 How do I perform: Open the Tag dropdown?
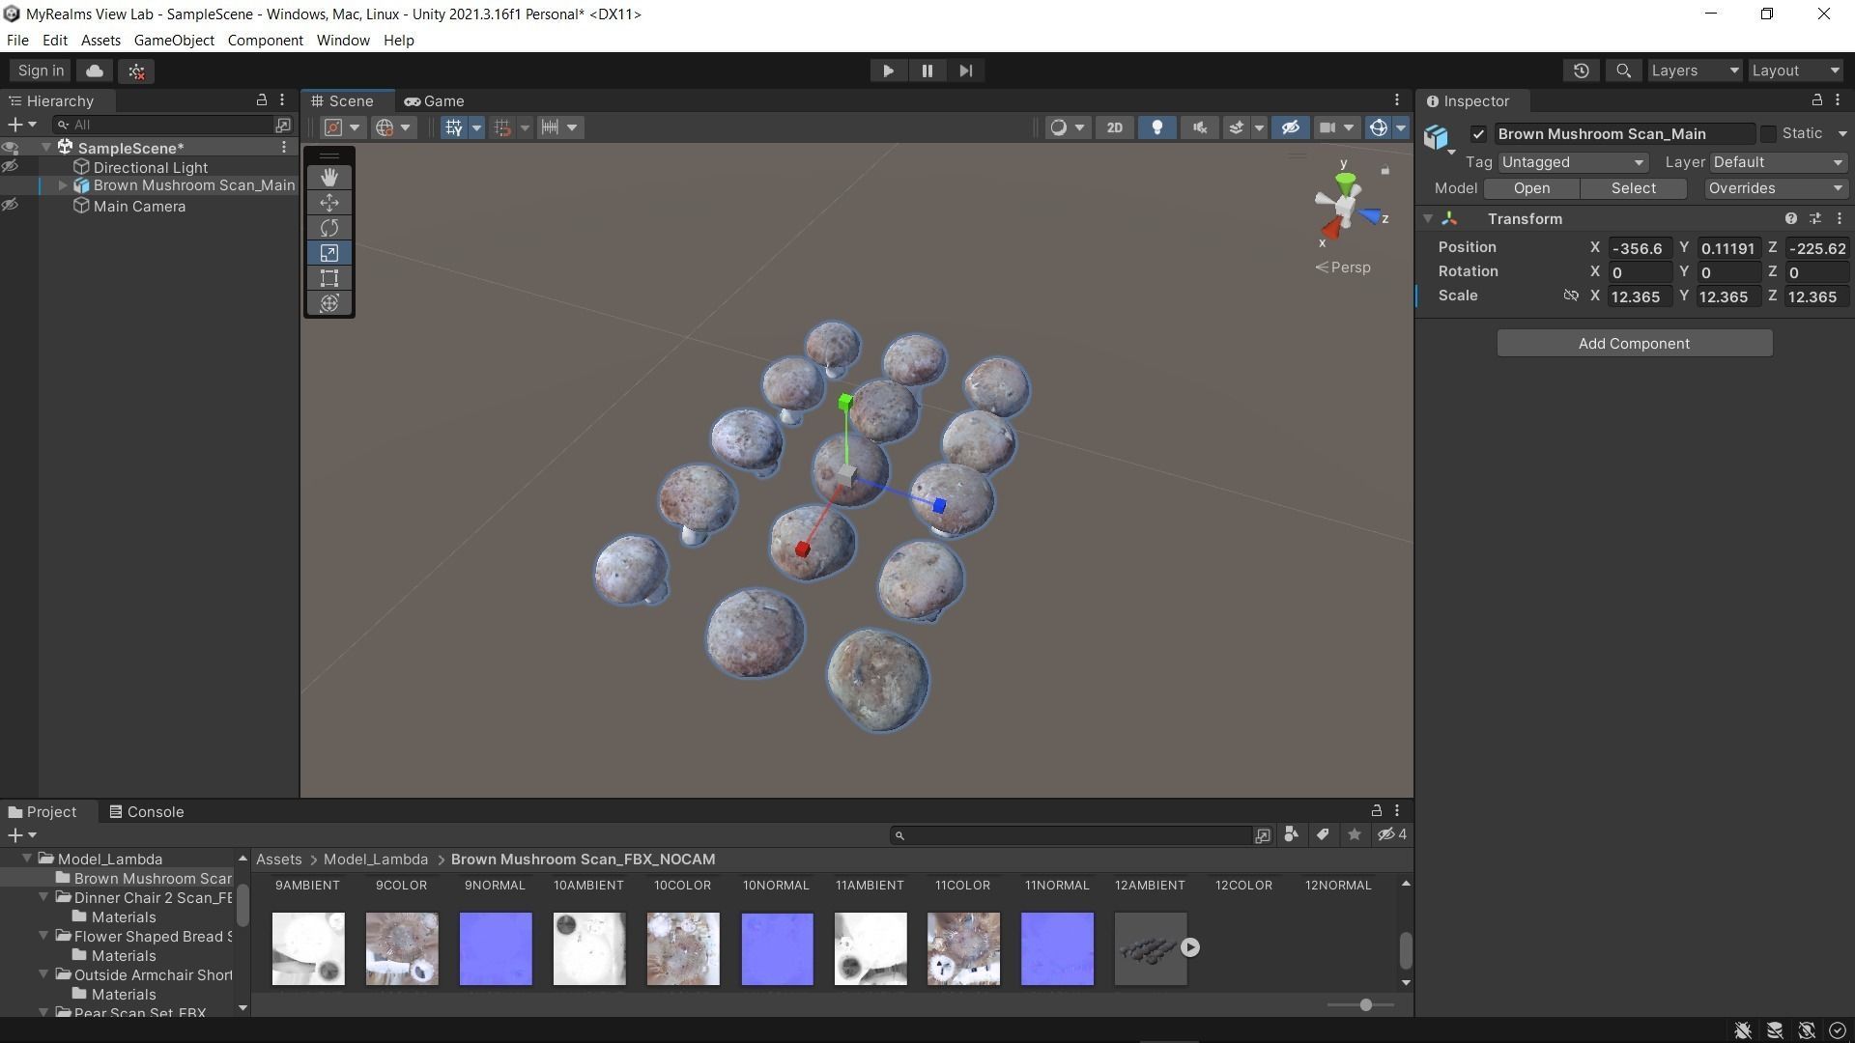click(1572, 162)
